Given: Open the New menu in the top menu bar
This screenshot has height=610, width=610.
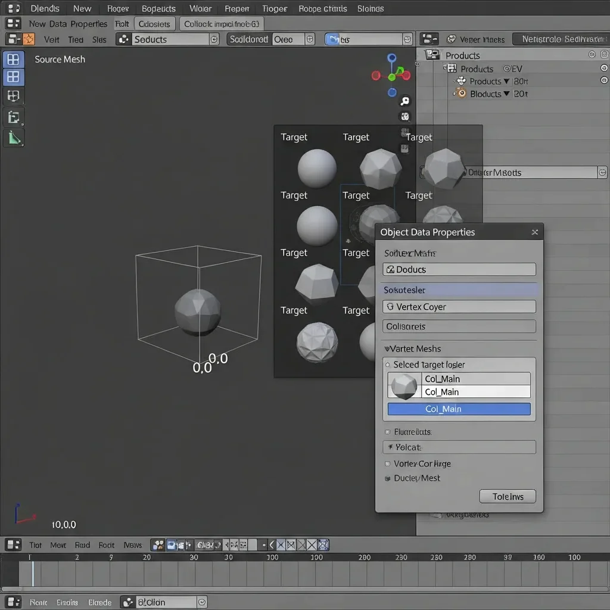Looking at the screenshot, I should coord(82,8).
